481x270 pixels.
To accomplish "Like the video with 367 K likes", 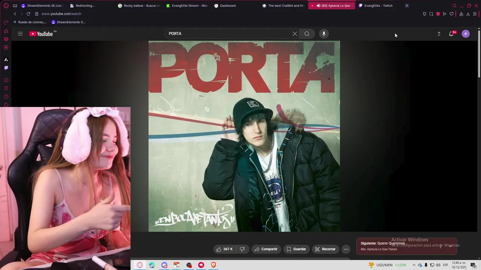I will (224, 249).
